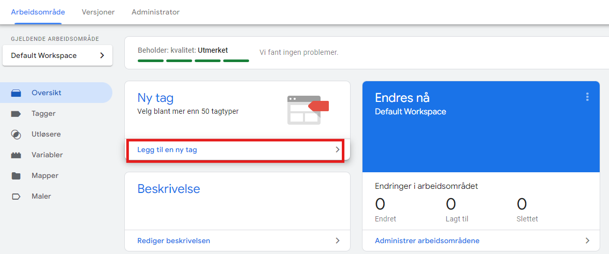Click the Ny tag illustration graphic
609x254 pixels.
click(308, 109)
